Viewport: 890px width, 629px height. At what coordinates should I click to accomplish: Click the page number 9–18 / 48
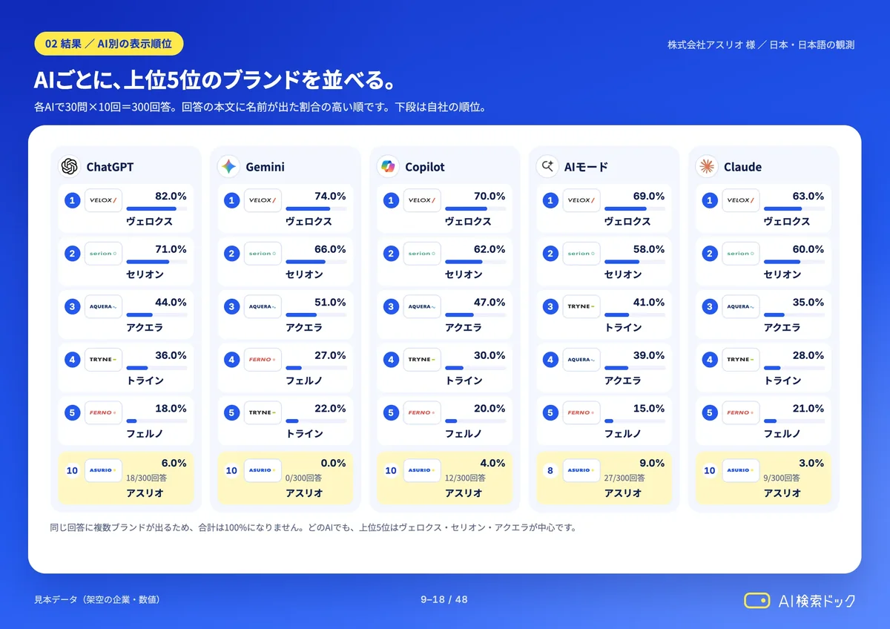pyautogui.click(x=444, y=599)
